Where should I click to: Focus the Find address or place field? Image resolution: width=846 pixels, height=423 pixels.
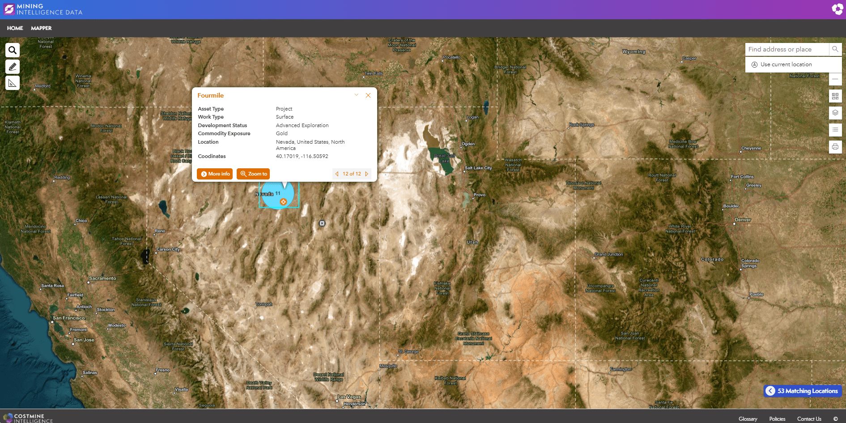(x=787, y=49)
